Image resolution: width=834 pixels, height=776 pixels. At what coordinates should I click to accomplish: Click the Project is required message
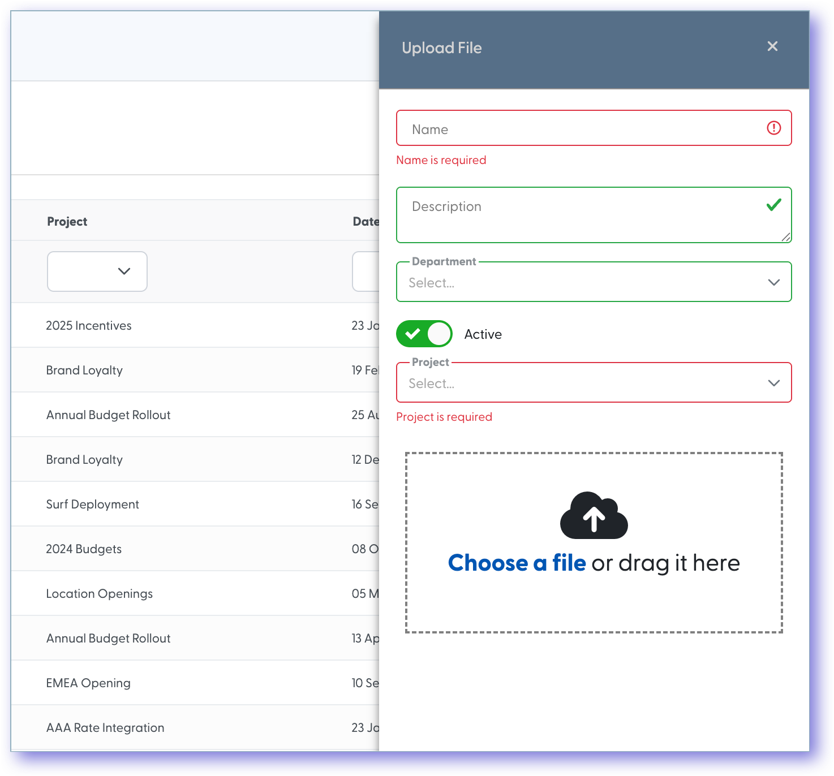444,417
